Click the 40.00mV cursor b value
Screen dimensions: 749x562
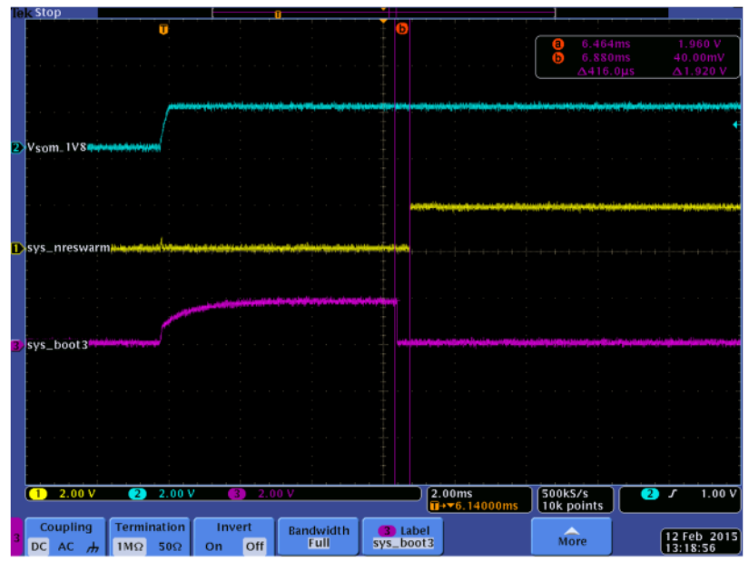(x=699, y=58)
